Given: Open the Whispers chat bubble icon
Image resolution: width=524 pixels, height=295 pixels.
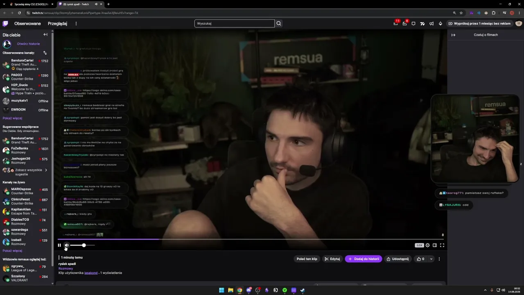Looking at the screenshot, I should click(413, 23).
